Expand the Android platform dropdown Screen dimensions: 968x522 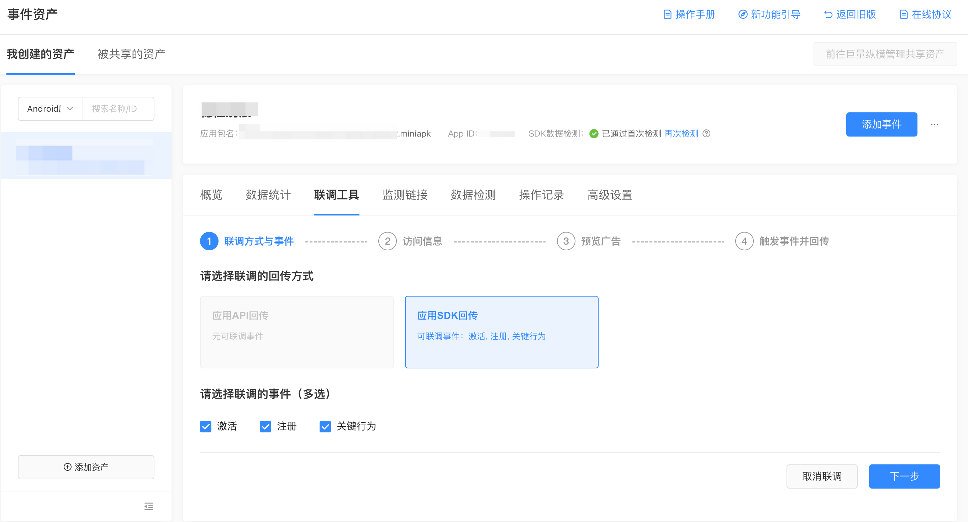50,109
